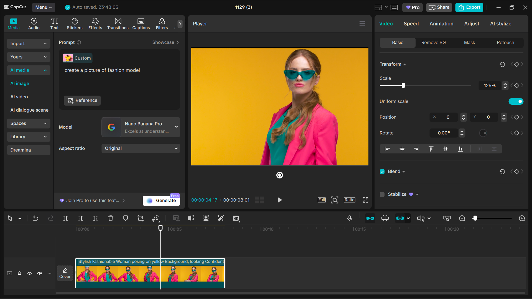The height and width of the screenshot is (299, 532).
Task: Uncheck the Blend checkbox
Action: click(382, 172)
